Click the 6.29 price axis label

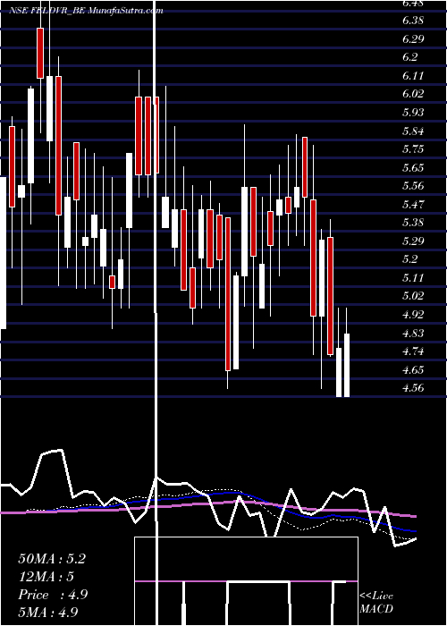point(413,39)
